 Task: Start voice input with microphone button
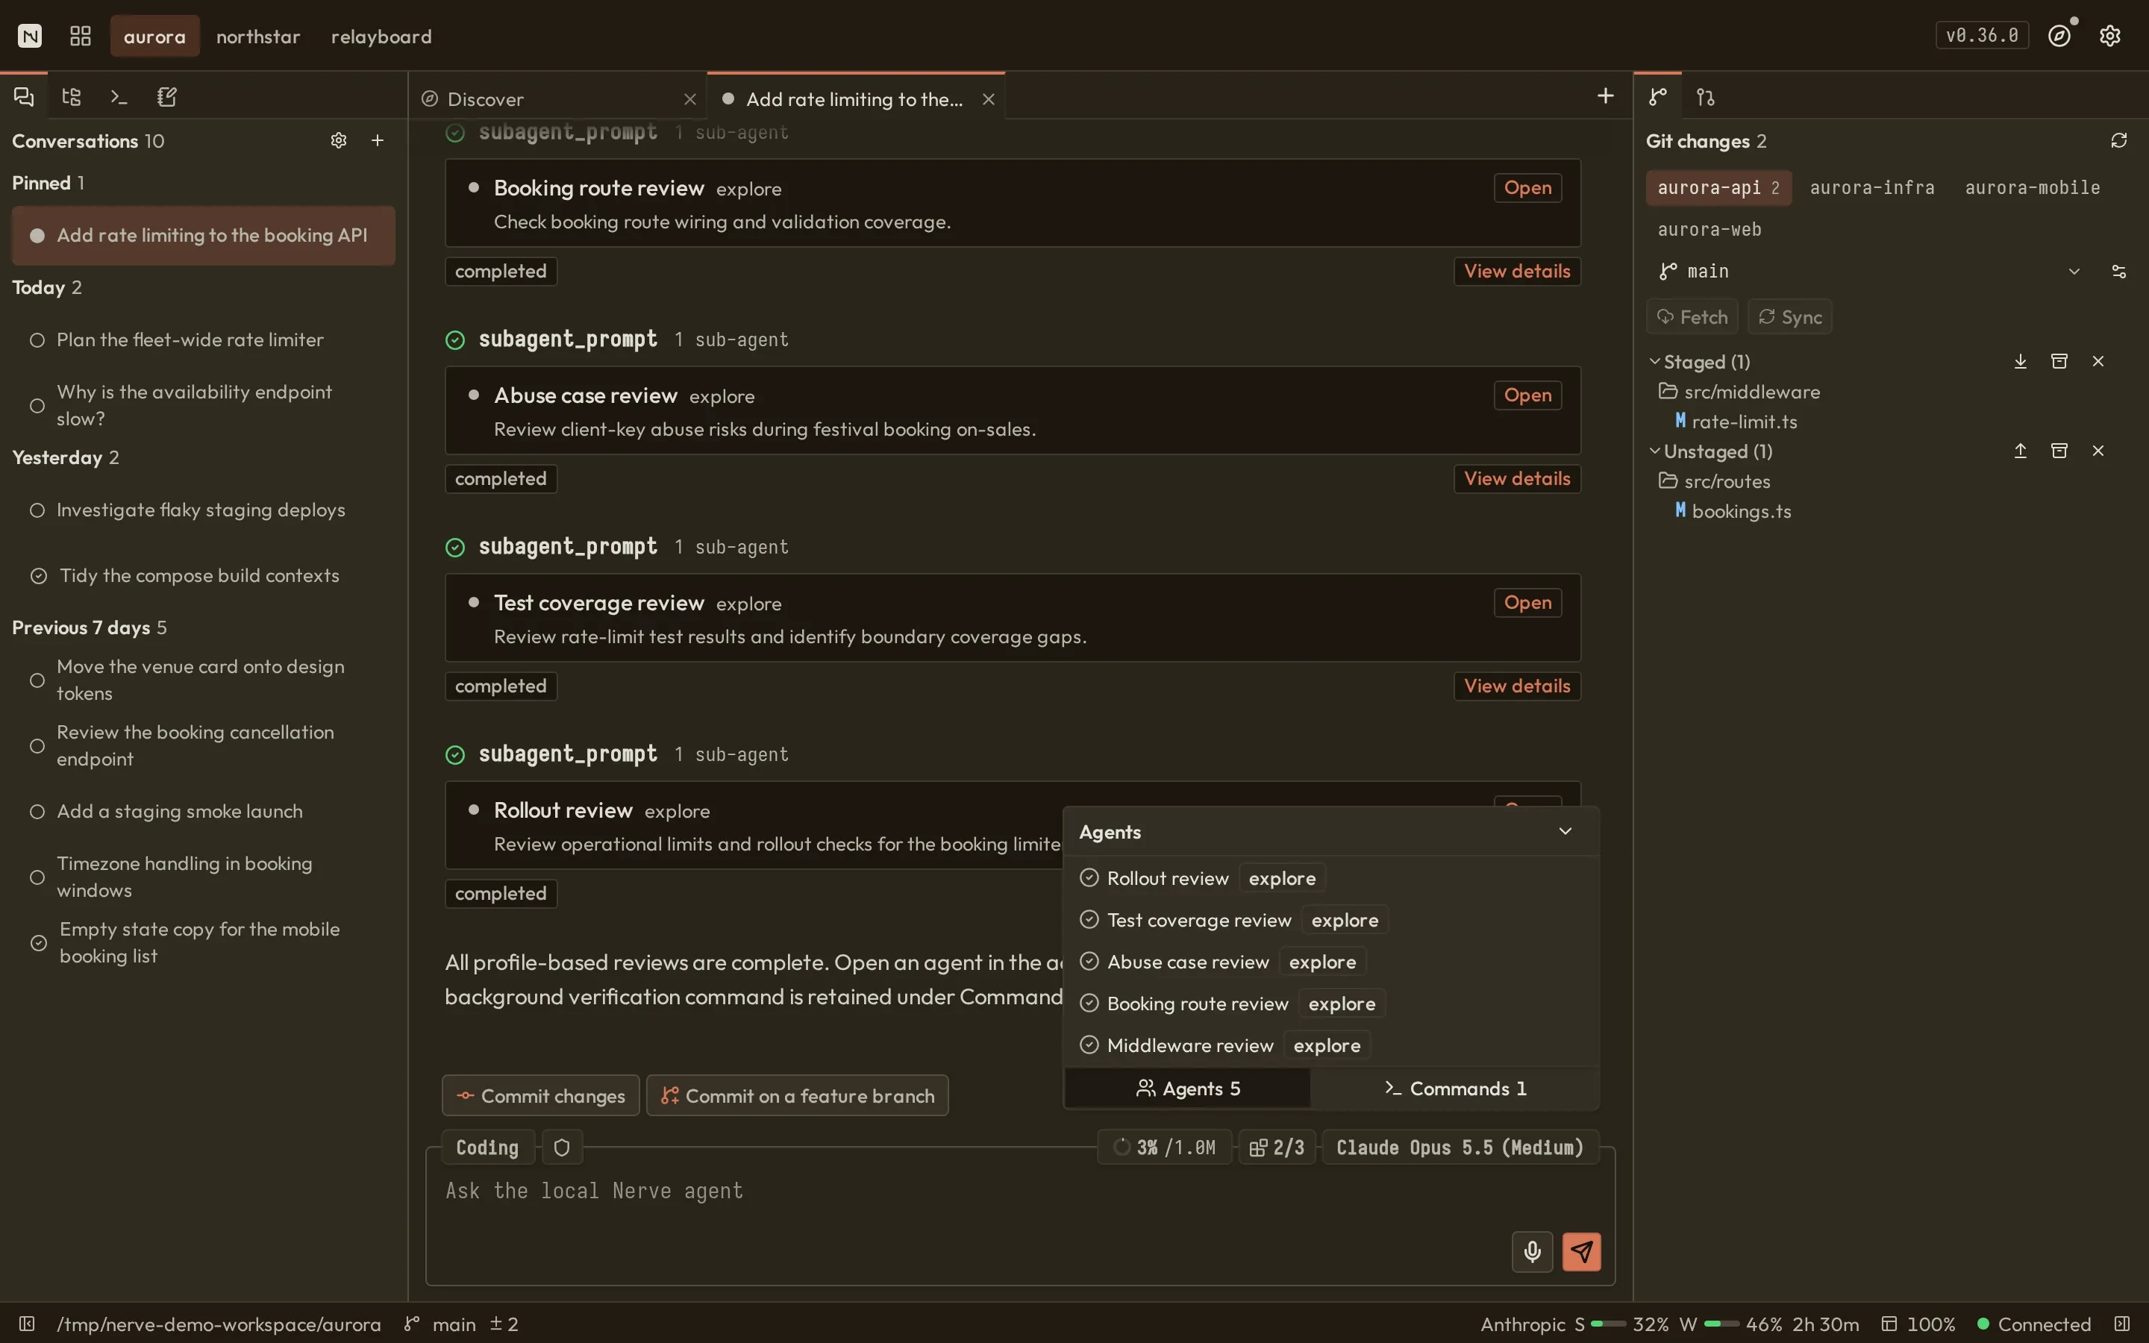pyautogui.click(x=1532, y=1251)
